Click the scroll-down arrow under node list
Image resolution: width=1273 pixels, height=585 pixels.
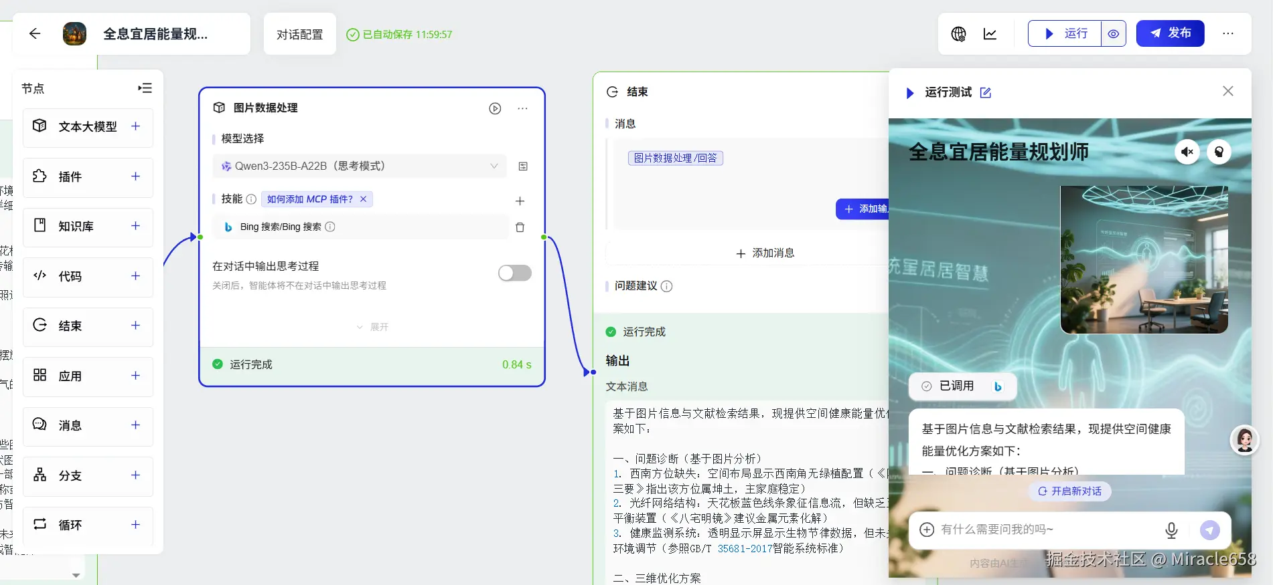point(76,575)
